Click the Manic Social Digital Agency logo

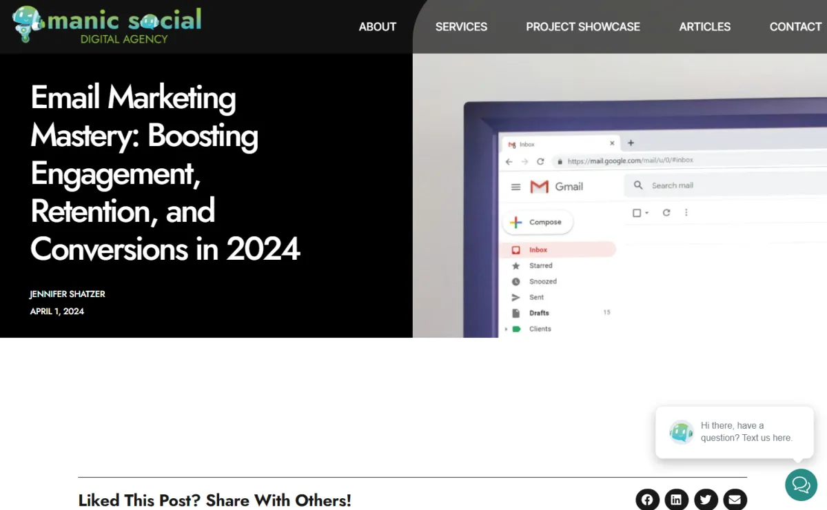click(107, 25)
